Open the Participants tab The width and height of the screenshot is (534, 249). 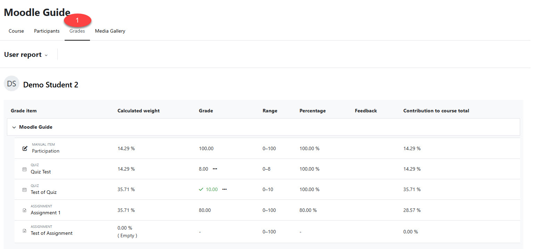pyautogui.click(x=47, y=31)
